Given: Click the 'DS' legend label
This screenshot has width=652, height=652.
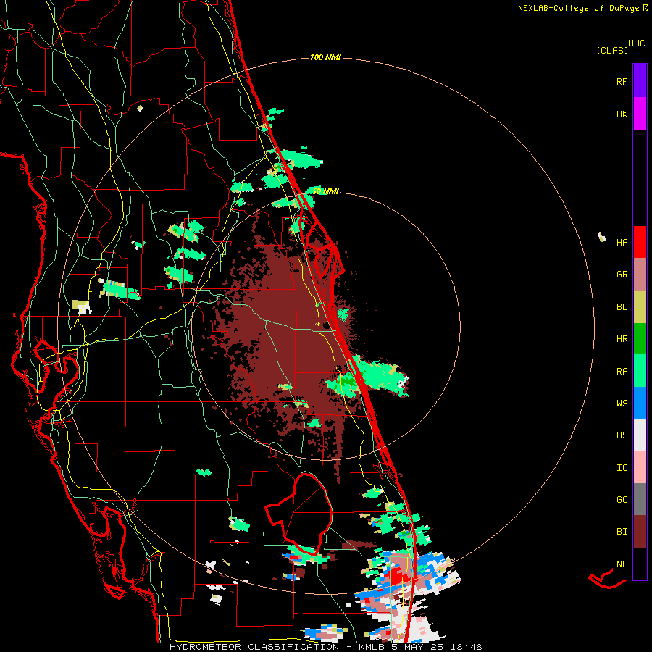Looking at the screenshot, I should click(622, 435).
